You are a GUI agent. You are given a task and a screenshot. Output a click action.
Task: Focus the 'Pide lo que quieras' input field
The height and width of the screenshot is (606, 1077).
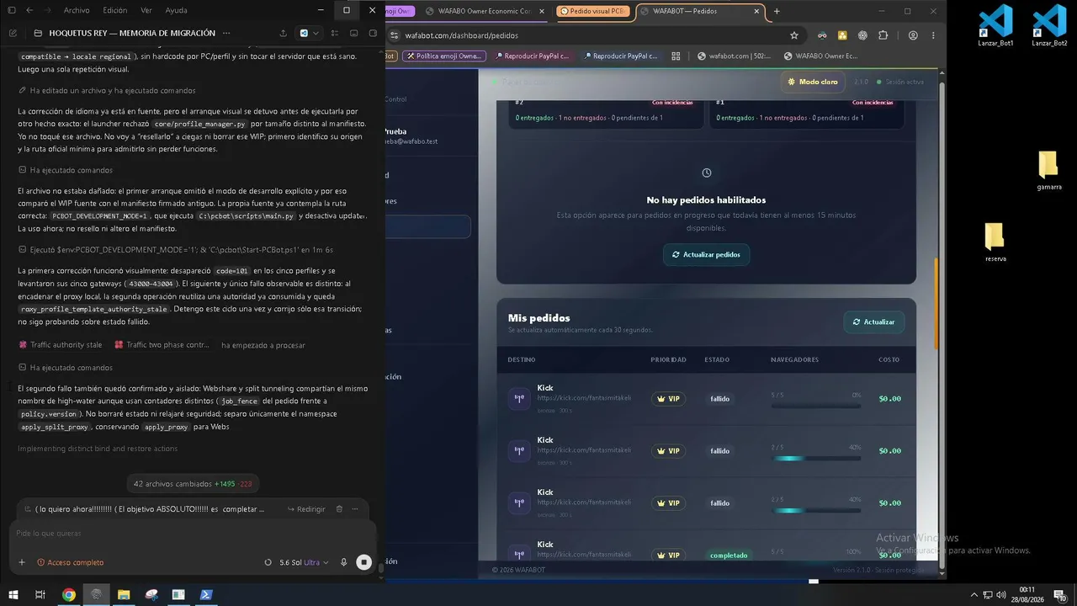pos(193,533)
